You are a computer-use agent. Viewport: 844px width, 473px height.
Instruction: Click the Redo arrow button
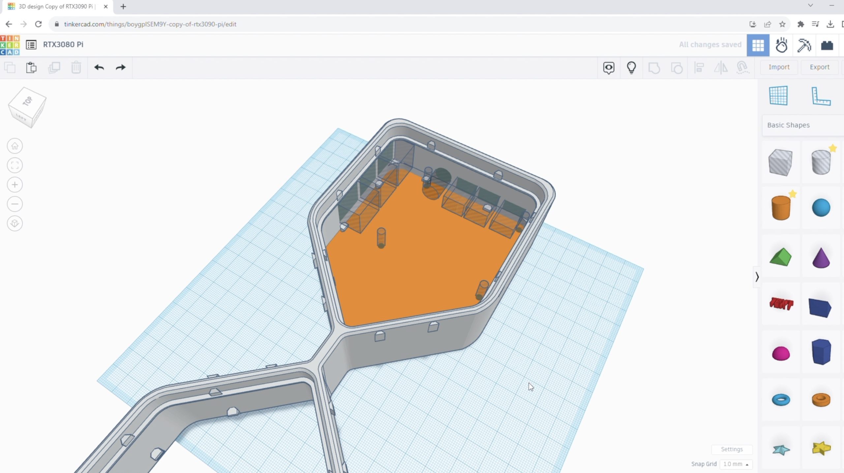[121, 68]
